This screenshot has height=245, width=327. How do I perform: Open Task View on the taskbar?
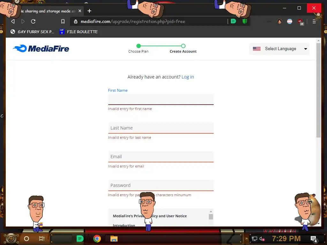pos(42,239)
